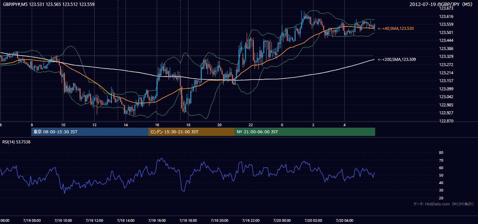Select the Tokyo session bar 東京 08:00-15:30 JST

point(90,132)
